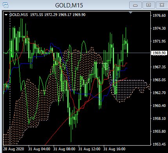Click the 1976.60 price scale label

click(159, 16)
